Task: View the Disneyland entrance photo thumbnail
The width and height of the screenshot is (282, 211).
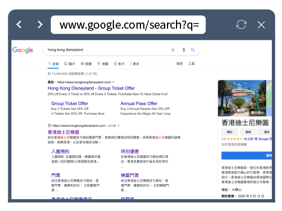Action: pos(242,98)
